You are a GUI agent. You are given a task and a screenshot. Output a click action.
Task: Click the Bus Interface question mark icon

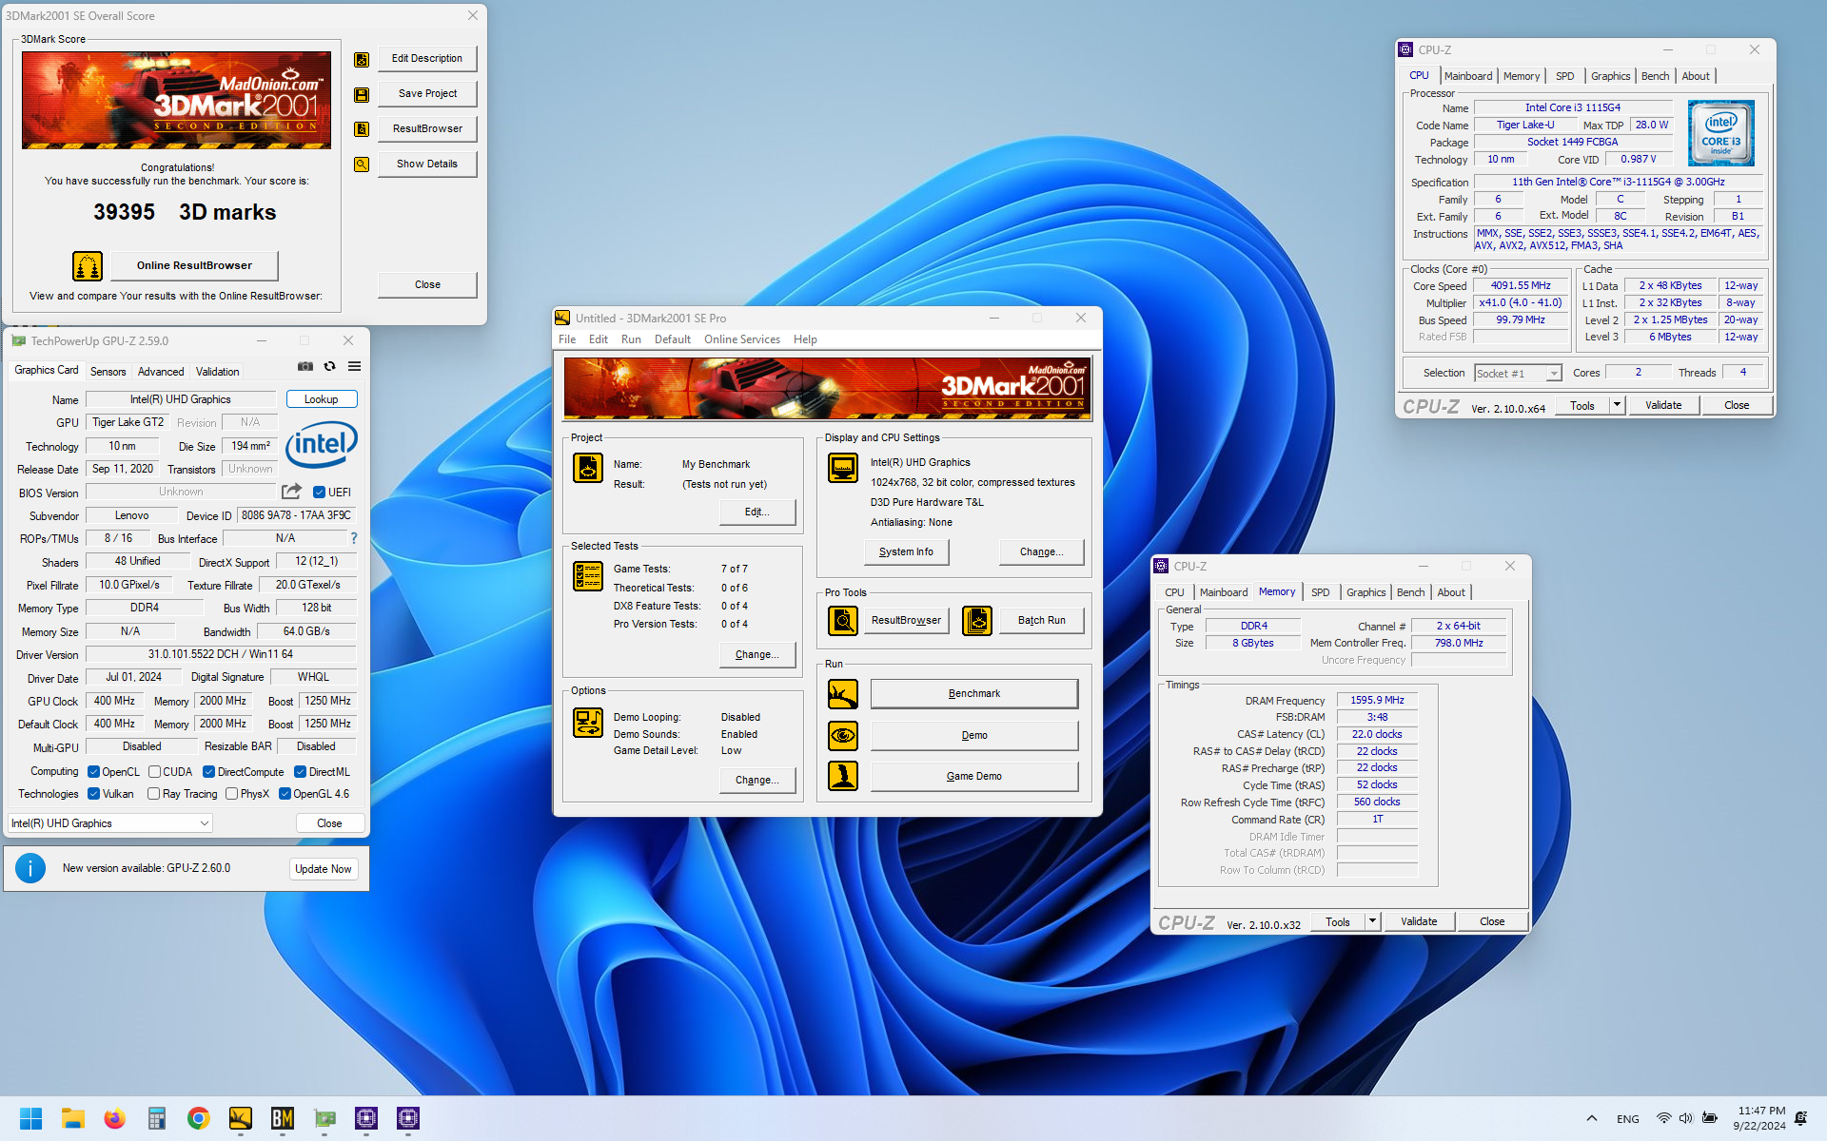point(354,538)
